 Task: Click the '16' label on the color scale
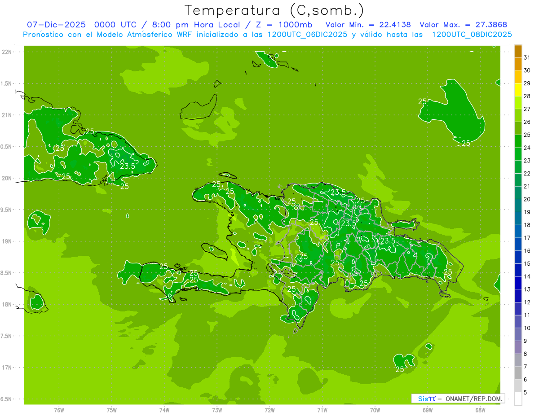tap(527, 250)
